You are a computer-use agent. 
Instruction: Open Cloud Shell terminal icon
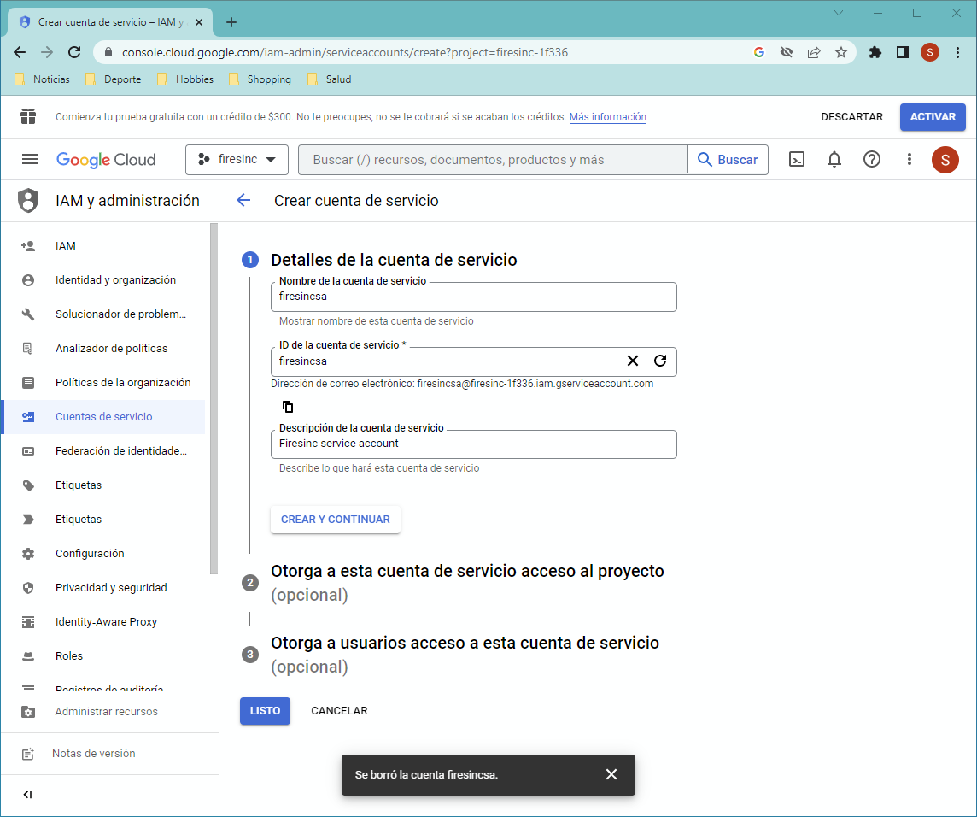pyautogui.click(x=796, y=160)
